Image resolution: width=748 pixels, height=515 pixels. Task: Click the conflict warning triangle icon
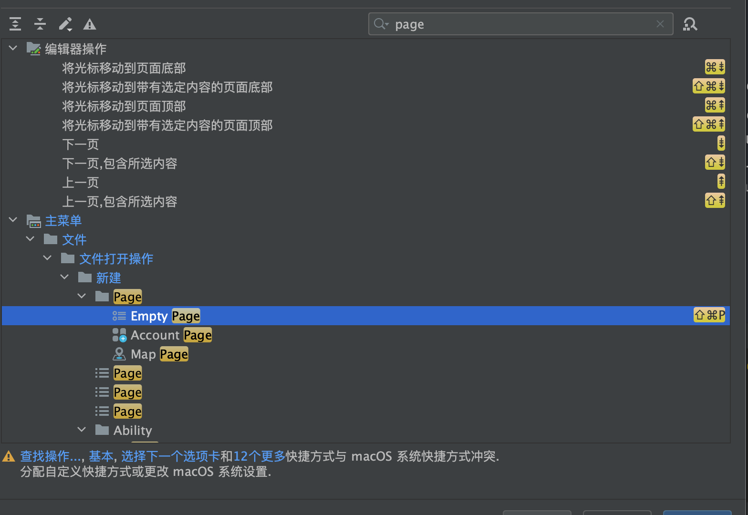coord(9,457)
